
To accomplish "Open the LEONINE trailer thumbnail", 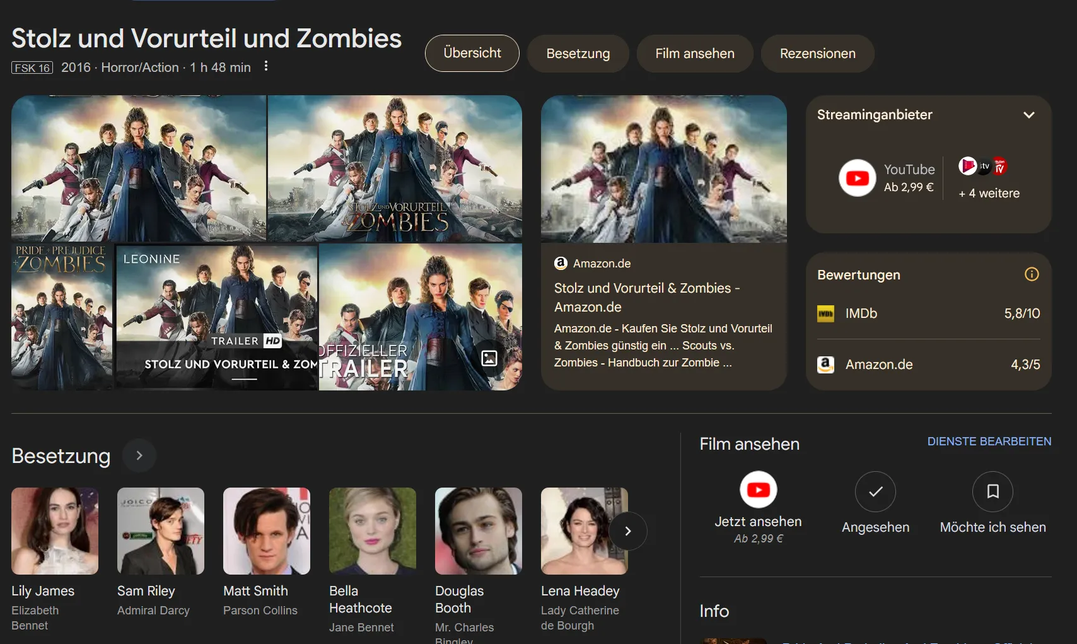I will tap(216, 317).
